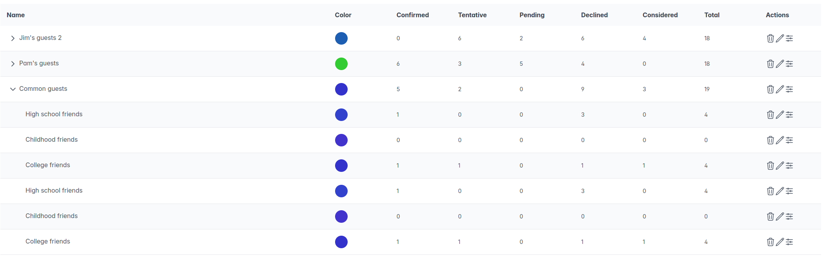Image resolution: width=825 pixels, height=258 pixels.
Task: Click the Confirmed column header
Action: (412, 15)
